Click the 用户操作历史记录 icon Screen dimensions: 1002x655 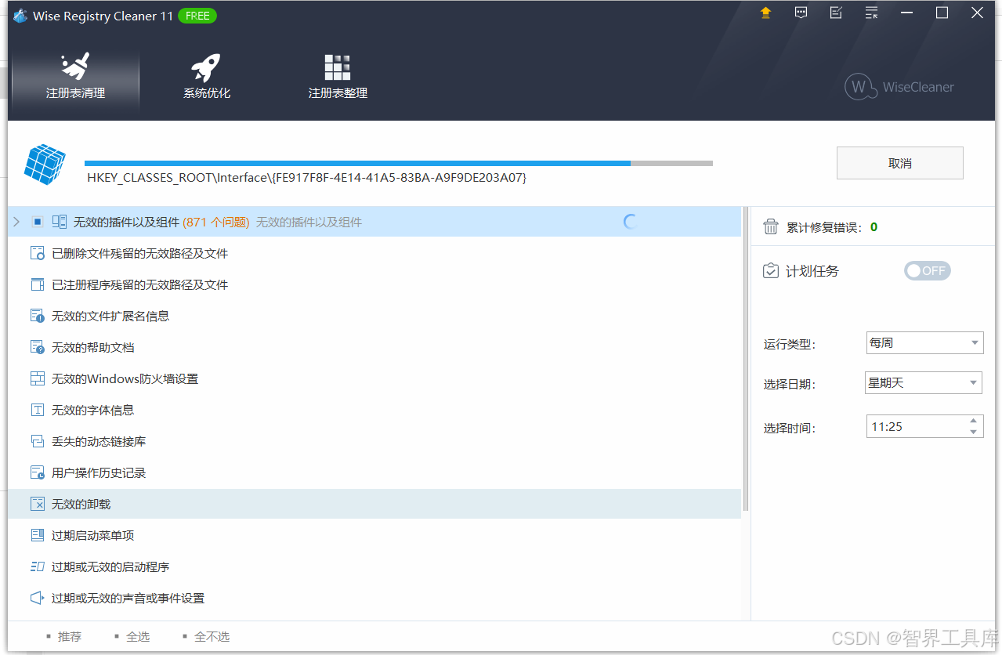click(x=38, y=472)
